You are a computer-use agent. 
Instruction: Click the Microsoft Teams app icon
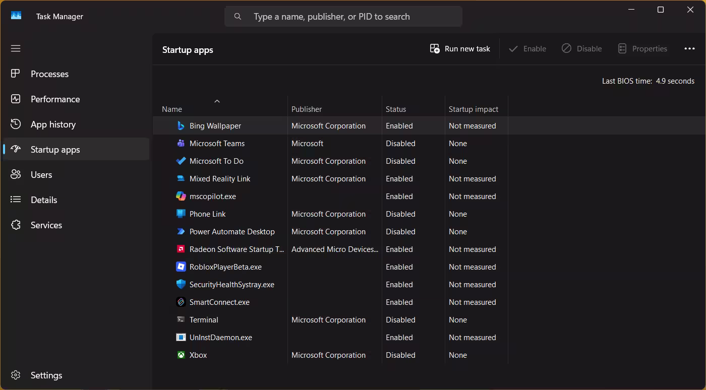181,143
